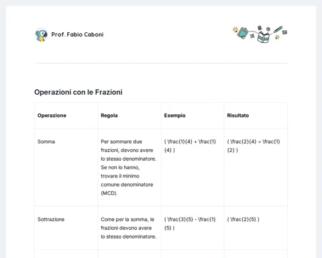
Task: Click the Somma rule description text
Action: [x=129, y=167]
